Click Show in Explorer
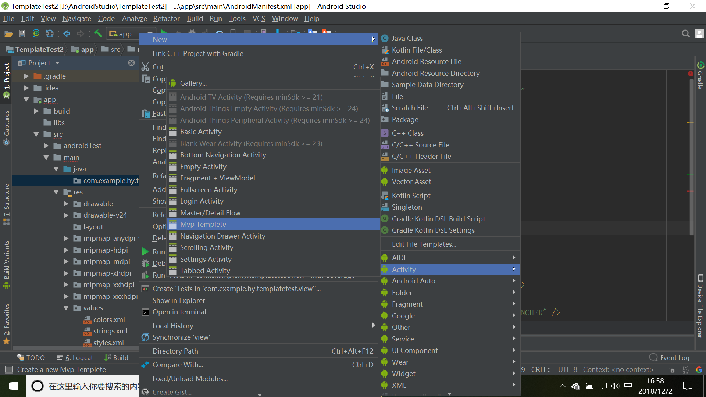 click(259, 300)
